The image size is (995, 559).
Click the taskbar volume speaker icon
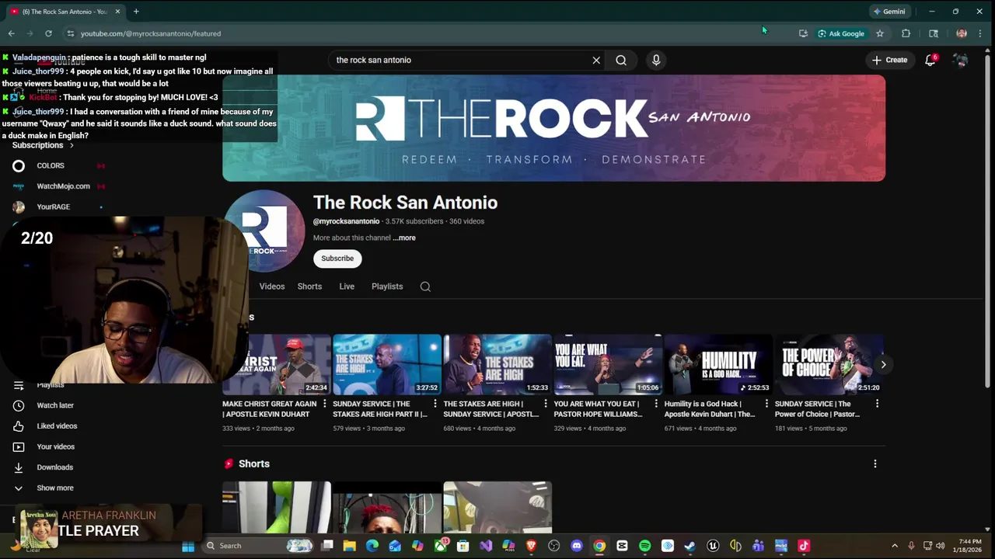(x=940, y=546)
